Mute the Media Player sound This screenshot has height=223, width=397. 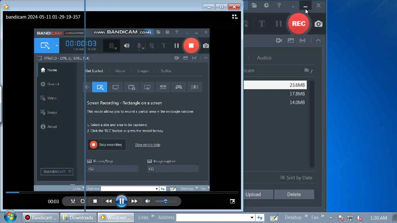pyautogui.click(x=148, y=201)
